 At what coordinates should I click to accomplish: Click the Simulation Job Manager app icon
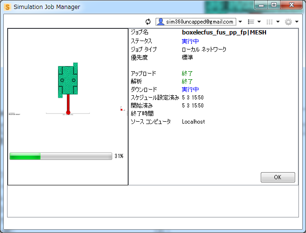[x=8, y=7]
